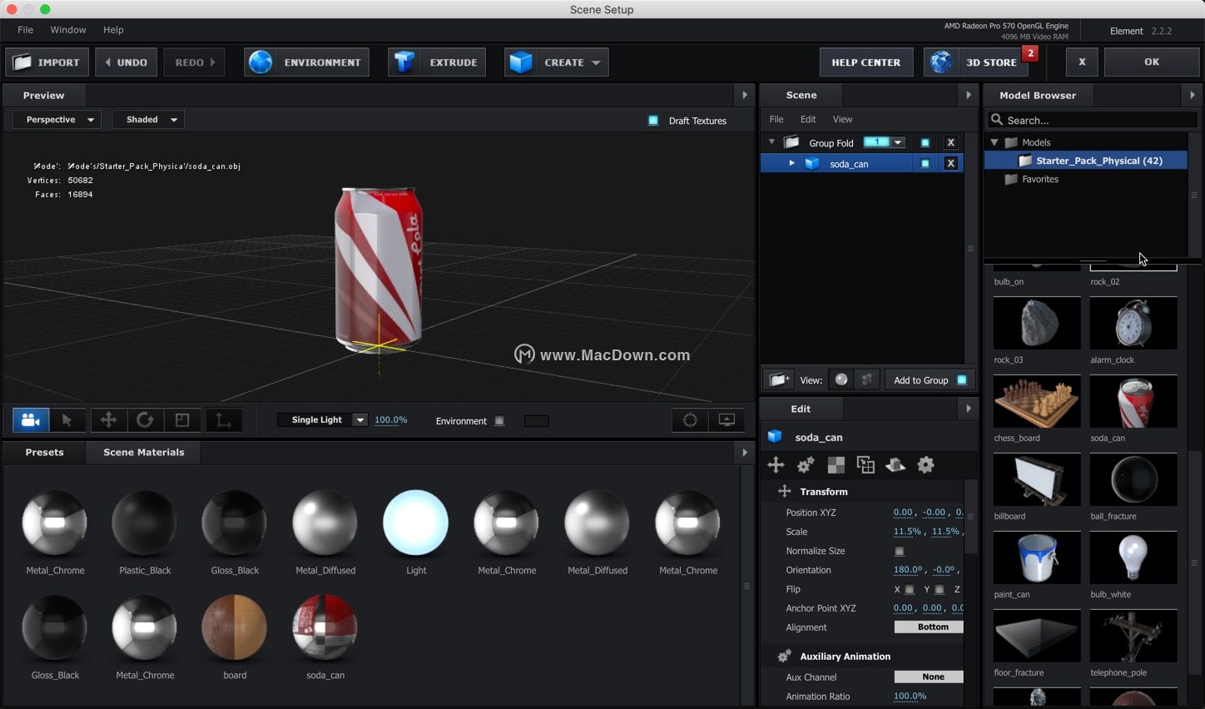Click the Group Fold folder icon
1205x709 pixels.
point(791,142)
